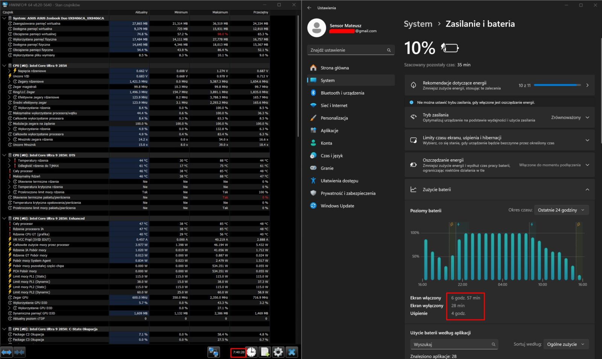Image resolution: width=602 pixels, height=359 pixels.
Task: Open Windows Update from the sidebar
Action: (x=337, y=206)
